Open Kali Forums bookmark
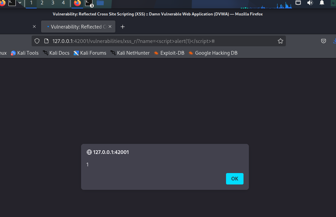 pos(90,53)
